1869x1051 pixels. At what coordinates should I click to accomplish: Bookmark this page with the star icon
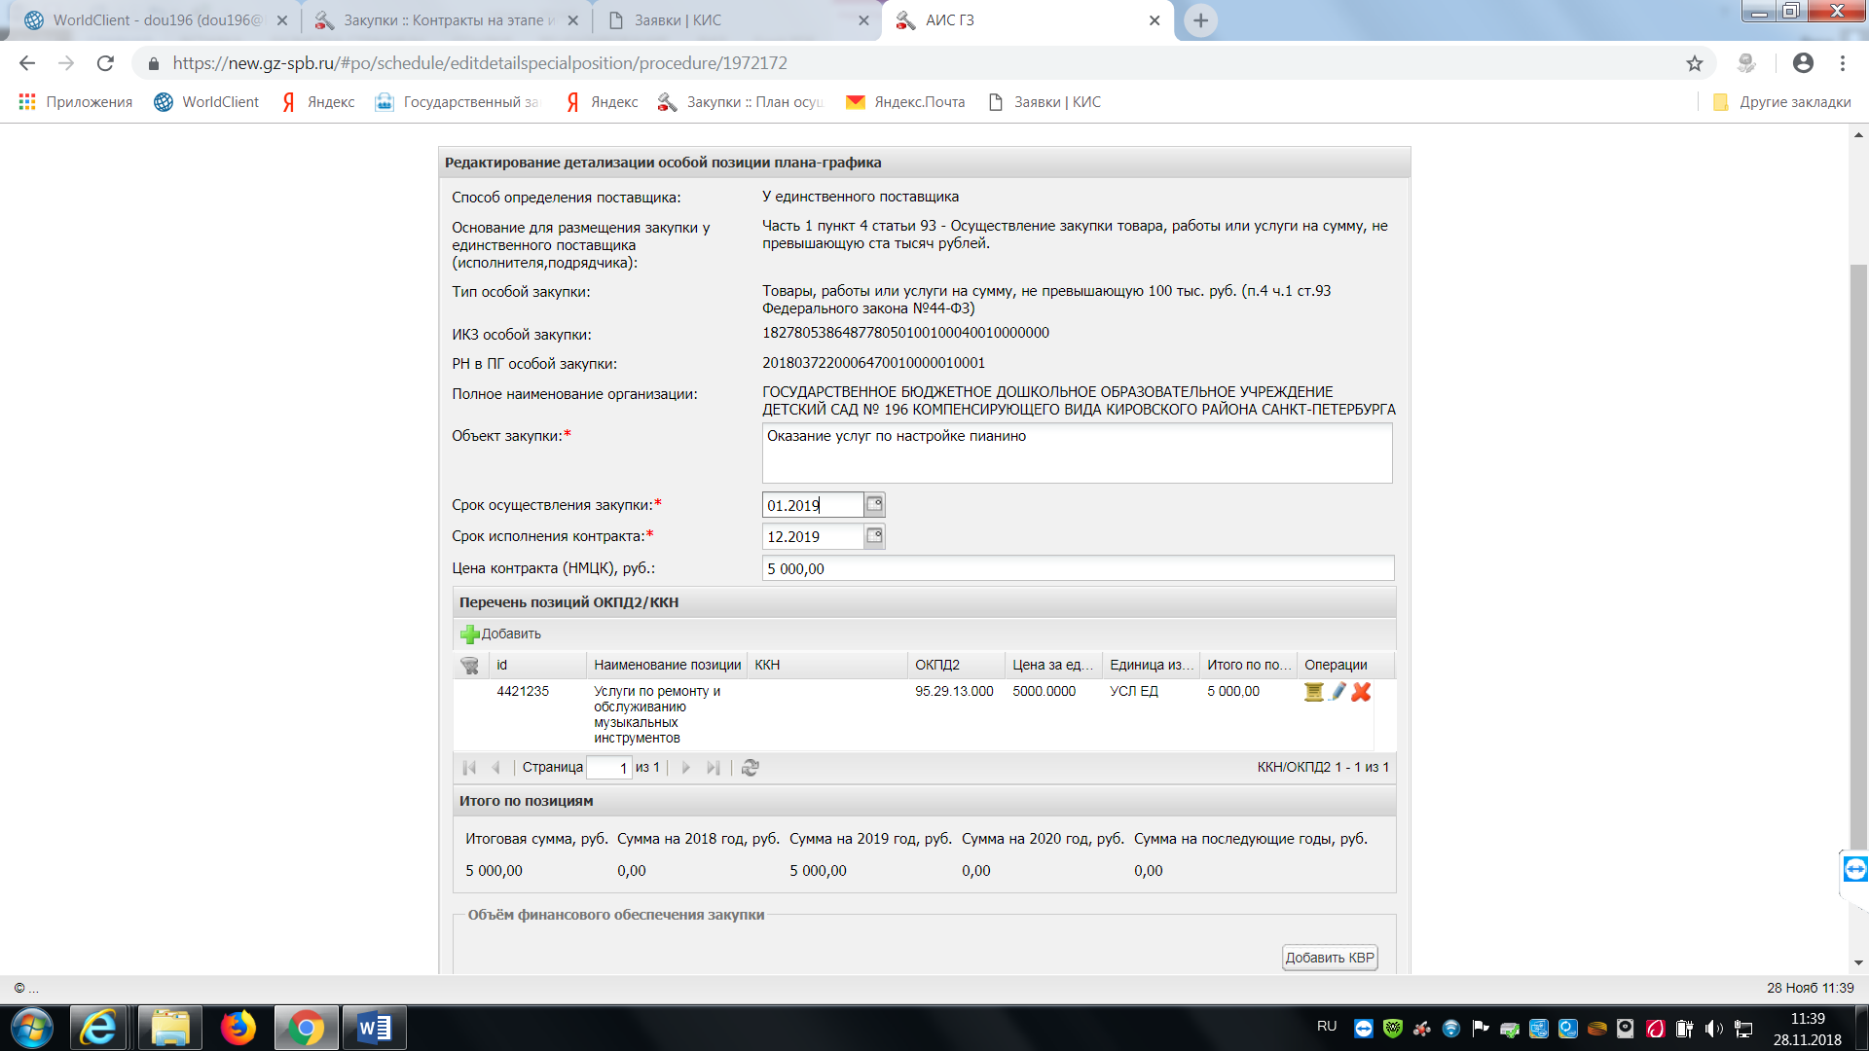click(1695, 63)
